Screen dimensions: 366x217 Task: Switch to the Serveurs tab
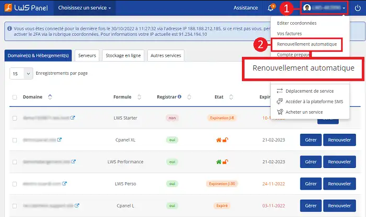(x=87, y=55)
